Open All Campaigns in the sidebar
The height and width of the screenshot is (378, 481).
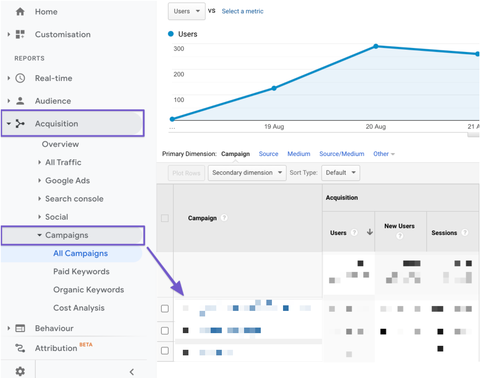80,253
